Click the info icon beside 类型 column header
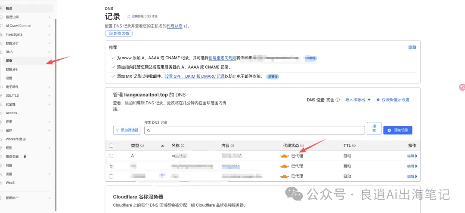This screenshot has width=465, height=213. coord(142,146)
